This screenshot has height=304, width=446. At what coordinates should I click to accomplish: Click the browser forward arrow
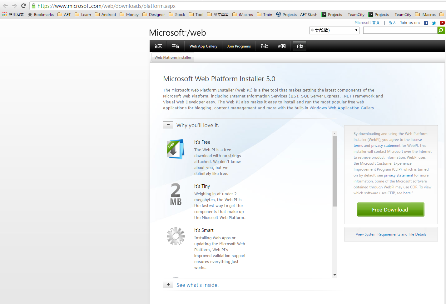pyautogui.click(x=14, y=6)
